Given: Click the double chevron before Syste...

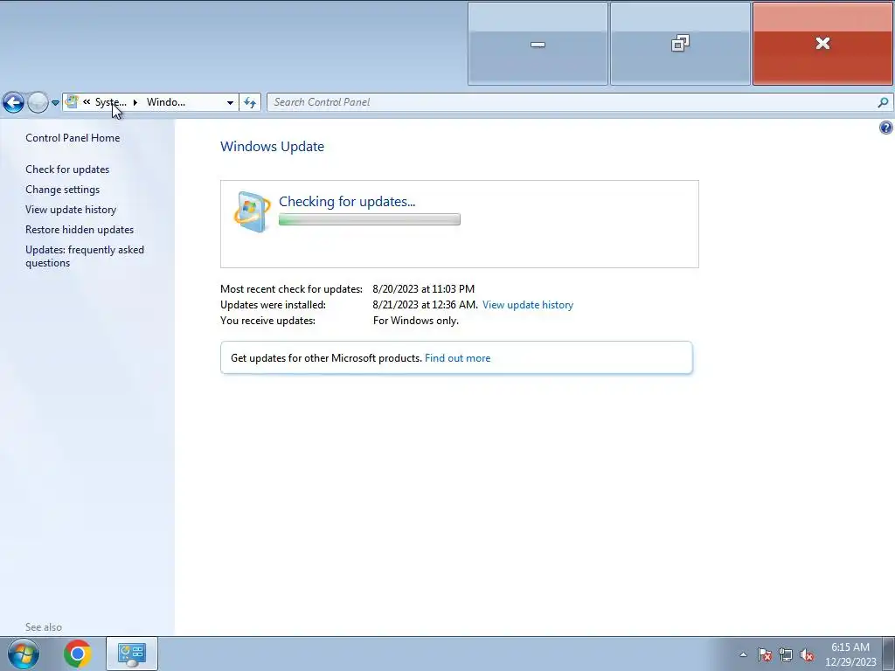Looking at the screenshot, I should point(87,102).
